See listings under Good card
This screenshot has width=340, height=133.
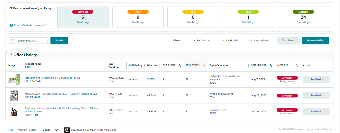248,22
